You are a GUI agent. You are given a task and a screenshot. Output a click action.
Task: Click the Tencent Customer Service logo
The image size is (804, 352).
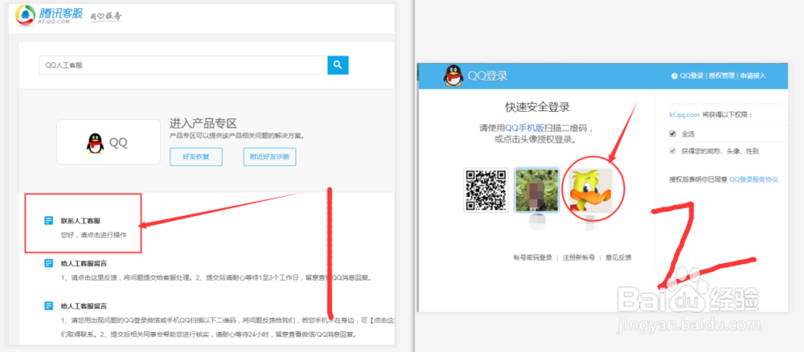(49, 15)
